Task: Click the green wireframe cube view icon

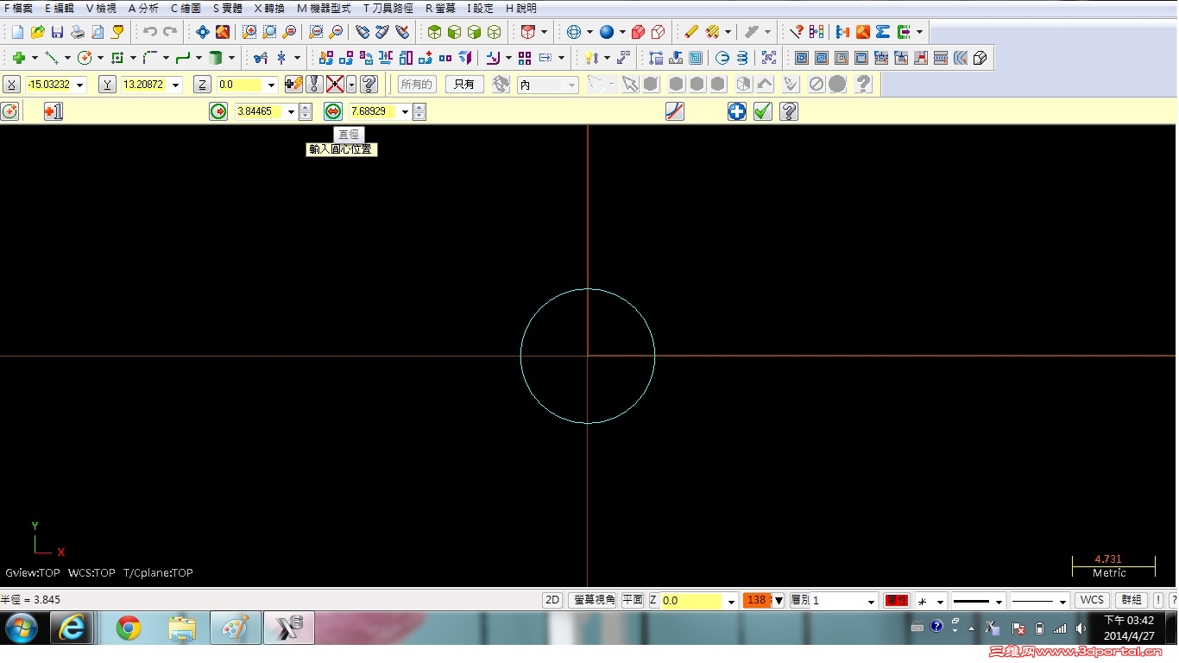Action: (x=434, y=32)
